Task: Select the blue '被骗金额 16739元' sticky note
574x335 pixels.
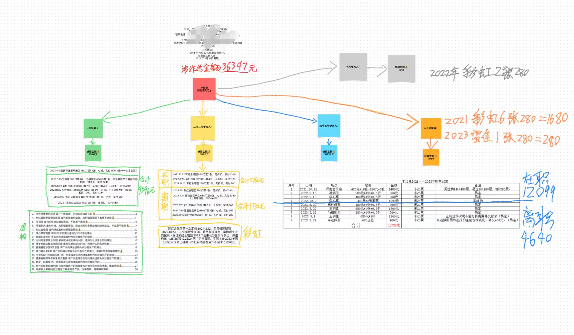Action: [329, 153]
